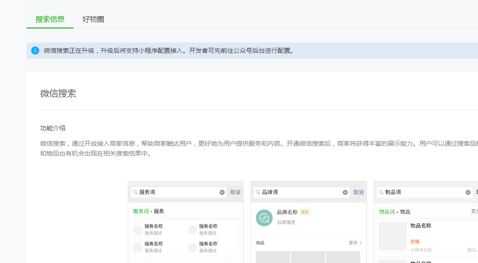The height and width of the screenshot is (263, 478).
Task: Click the green 服务词 heading text
Action: tap(141, 211)
